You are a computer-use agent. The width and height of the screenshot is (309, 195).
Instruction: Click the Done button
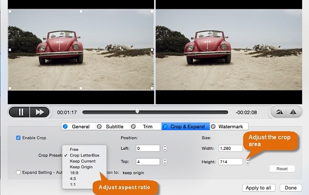coord(290,188)
